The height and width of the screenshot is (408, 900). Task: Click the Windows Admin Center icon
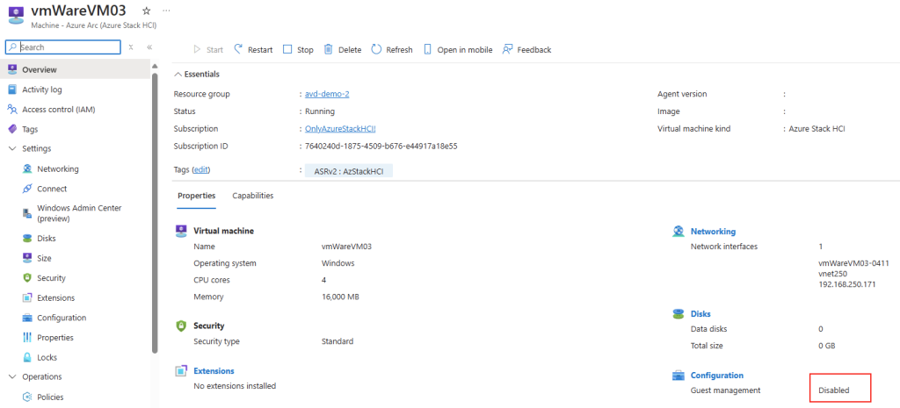[x=27, y=213]
